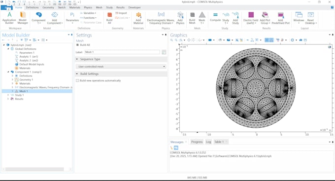Viewport: 335px width, 181px height.
Task: Open the Add Plot Group button
Action: [x=265, y=18]
